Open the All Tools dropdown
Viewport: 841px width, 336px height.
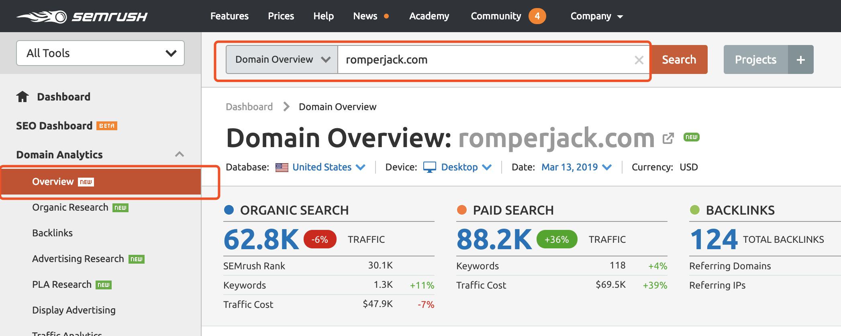pyautogui.click(x=100, y=53)
